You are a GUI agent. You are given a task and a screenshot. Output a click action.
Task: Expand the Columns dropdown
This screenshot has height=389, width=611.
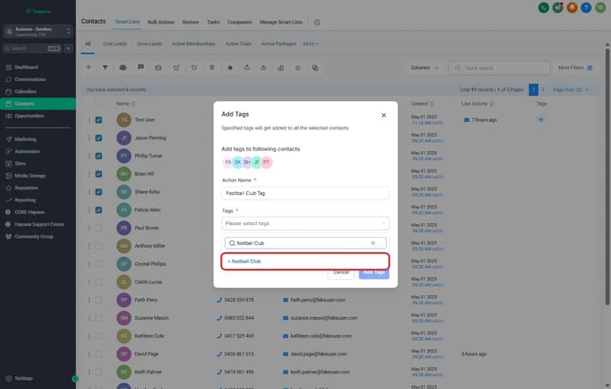pos(425,67)
